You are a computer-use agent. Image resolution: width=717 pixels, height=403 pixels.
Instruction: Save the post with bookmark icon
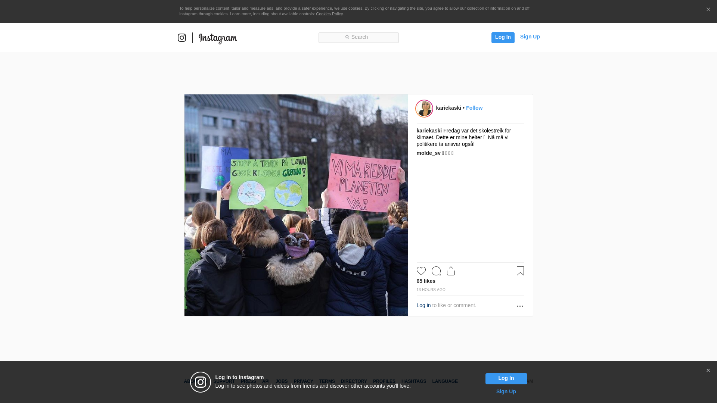[x=520, y=271]
